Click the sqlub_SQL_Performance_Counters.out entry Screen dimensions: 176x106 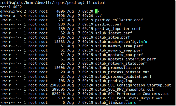point(132,94)
